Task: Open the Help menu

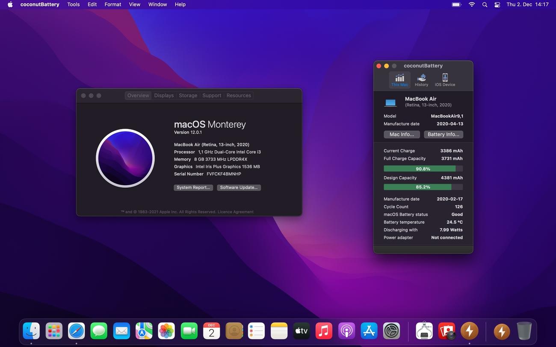Action: 180,4
